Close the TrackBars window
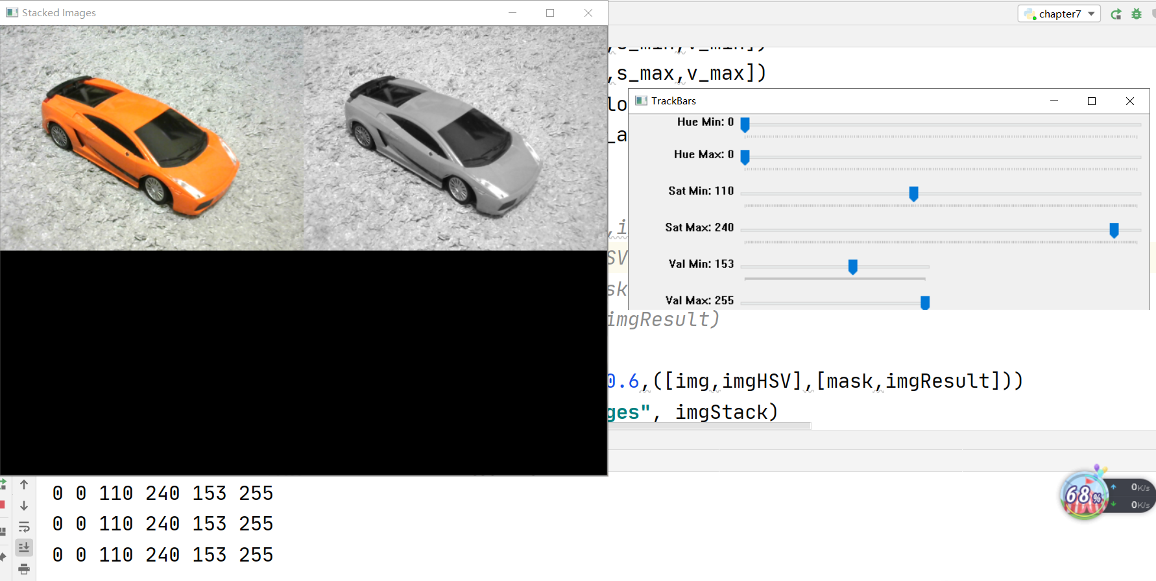 click(x=1130, y=101)
